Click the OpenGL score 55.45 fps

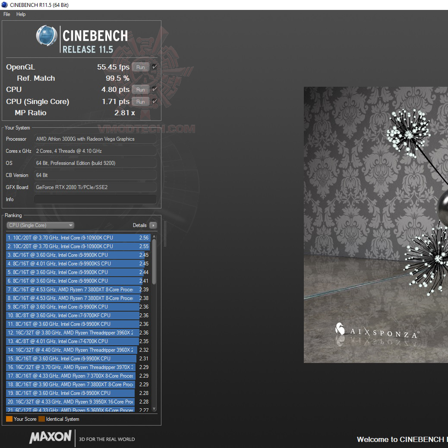pyautogui.click(x=113, y=67)
